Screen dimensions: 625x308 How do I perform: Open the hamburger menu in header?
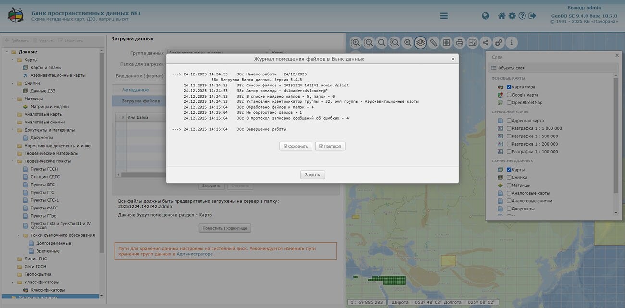[x=444, y=16]
